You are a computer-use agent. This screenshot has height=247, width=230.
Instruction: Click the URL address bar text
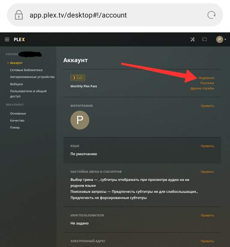tap(78, 15)
